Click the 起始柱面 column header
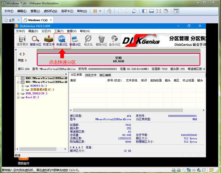 coord(156,81)
